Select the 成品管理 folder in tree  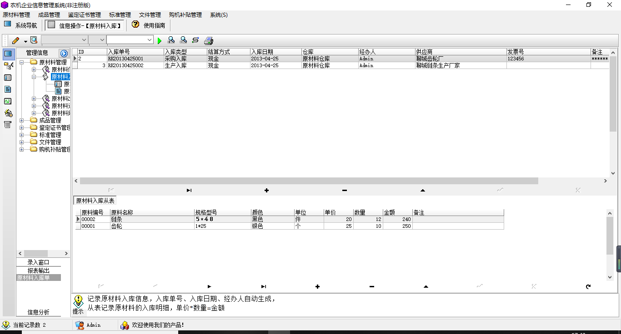[x=50, y=120]
